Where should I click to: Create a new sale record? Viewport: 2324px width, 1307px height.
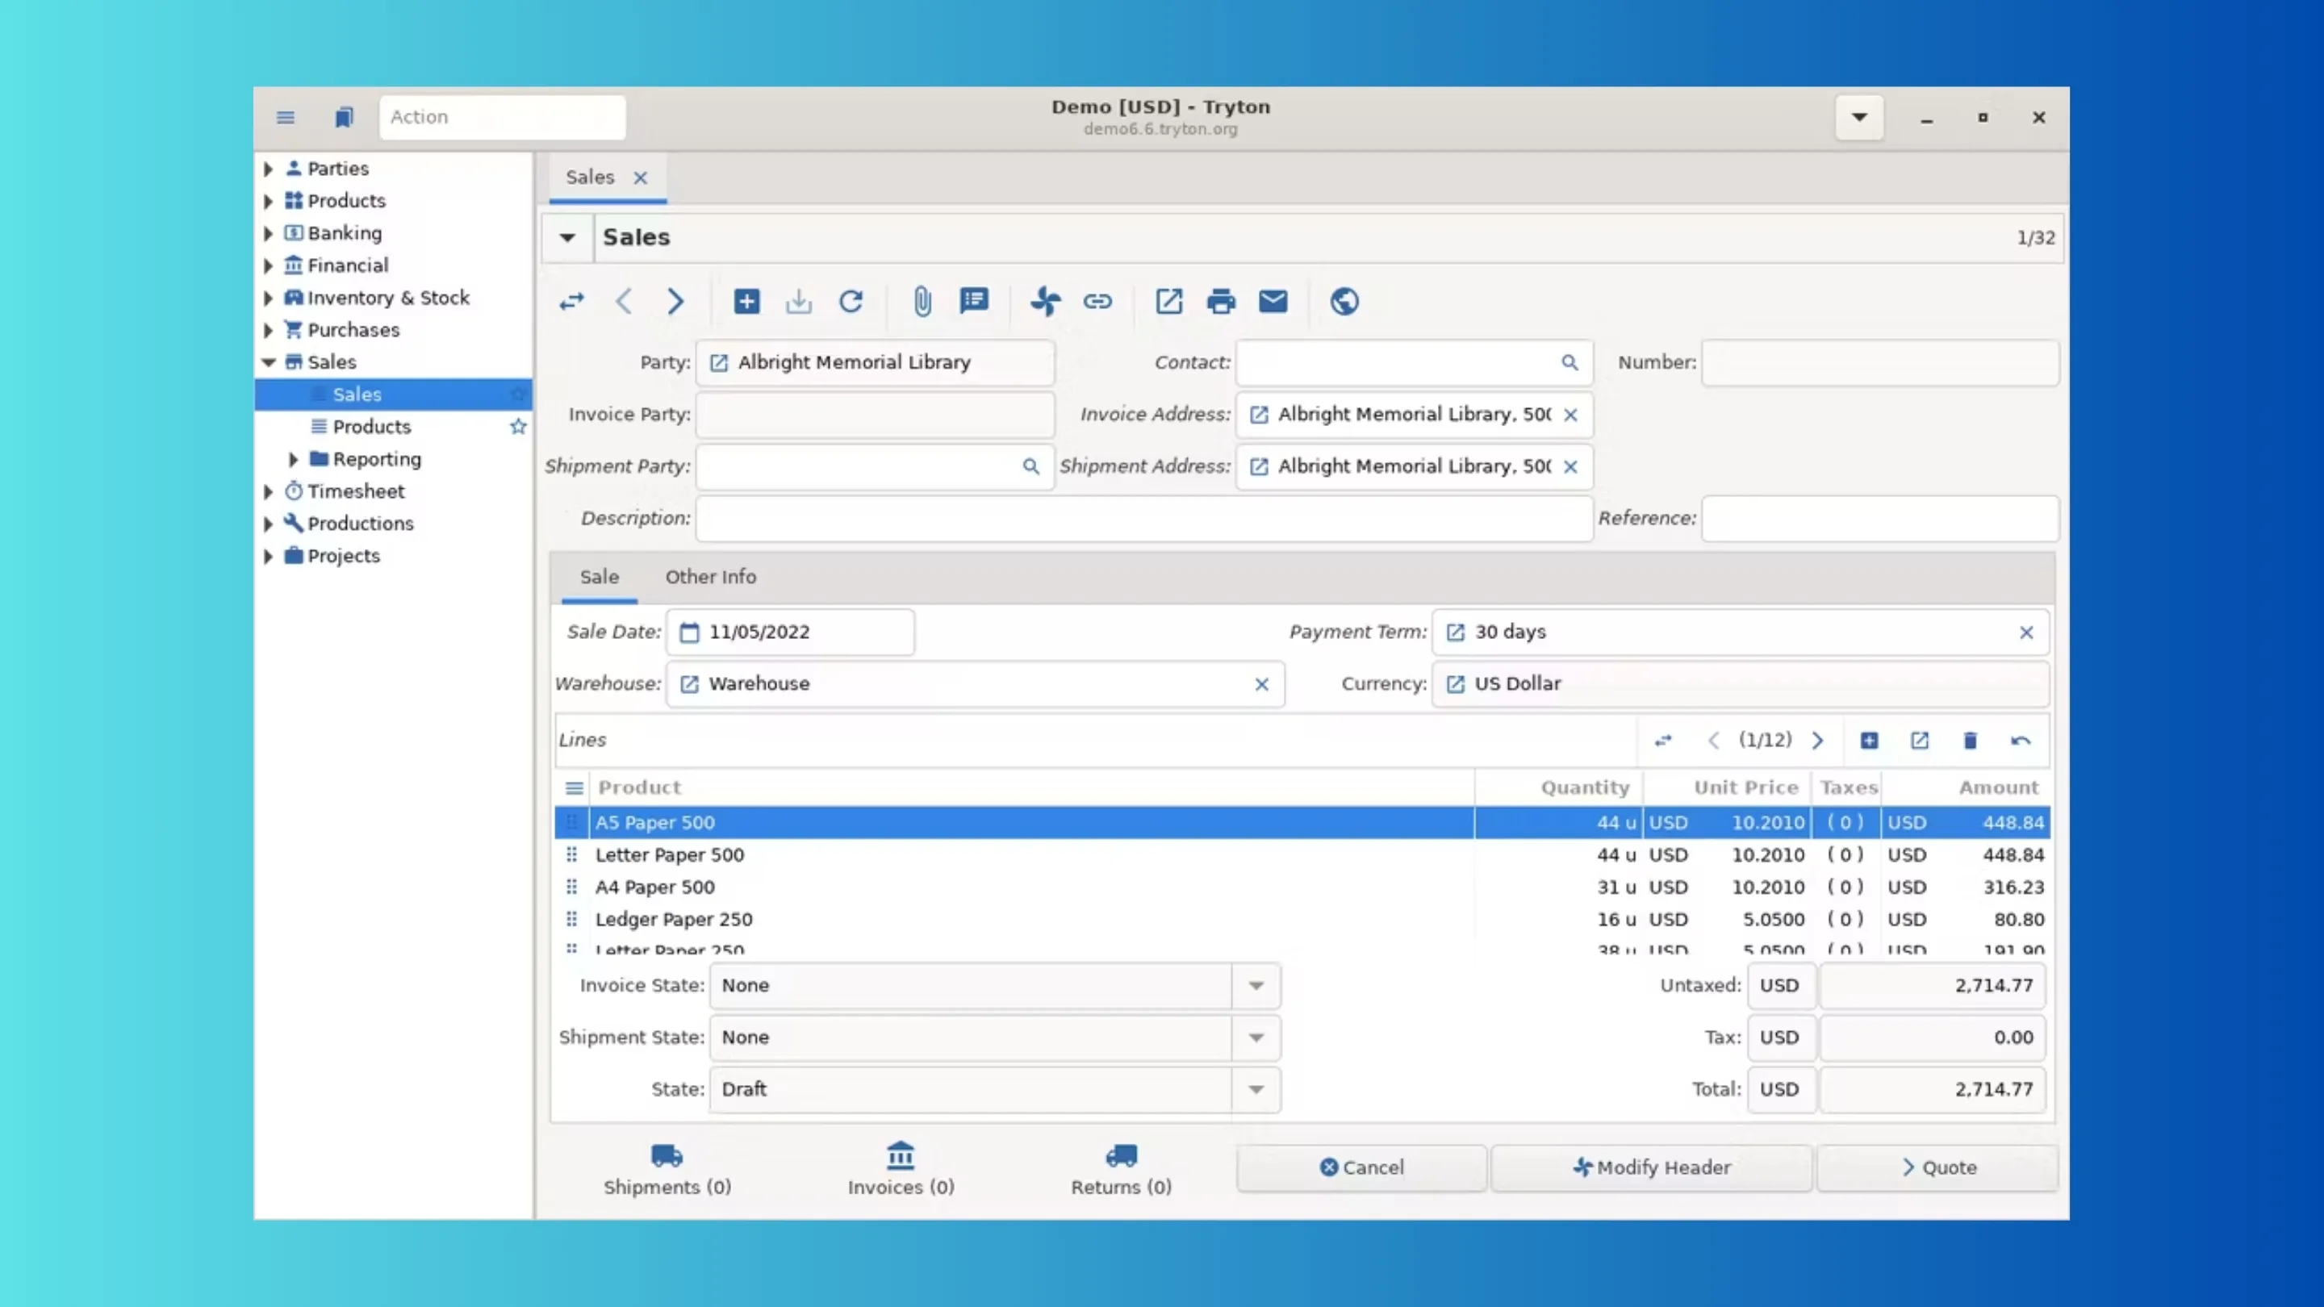(x=747, y=301)
